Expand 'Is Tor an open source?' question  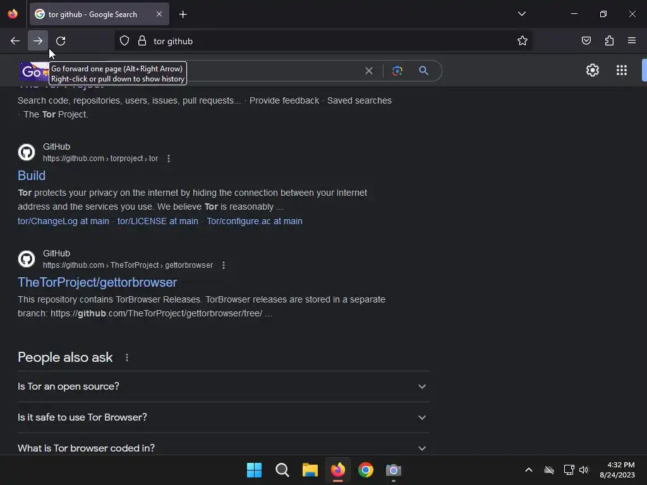tap(223, 386)
